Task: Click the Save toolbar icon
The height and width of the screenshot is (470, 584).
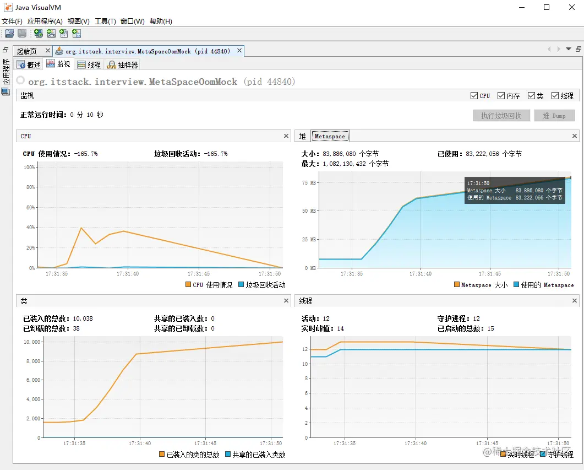Action: click(x=21, y=33)
